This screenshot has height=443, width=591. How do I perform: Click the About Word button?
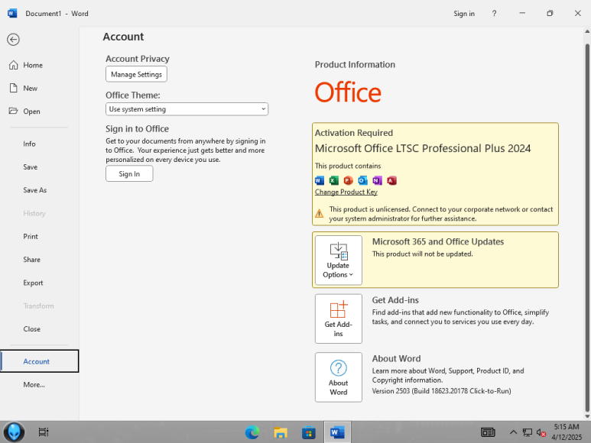339,377
